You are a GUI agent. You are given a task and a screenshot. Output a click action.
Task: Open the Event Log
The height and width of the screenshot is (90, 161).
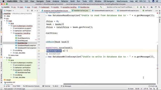click(x=153, y=86)
